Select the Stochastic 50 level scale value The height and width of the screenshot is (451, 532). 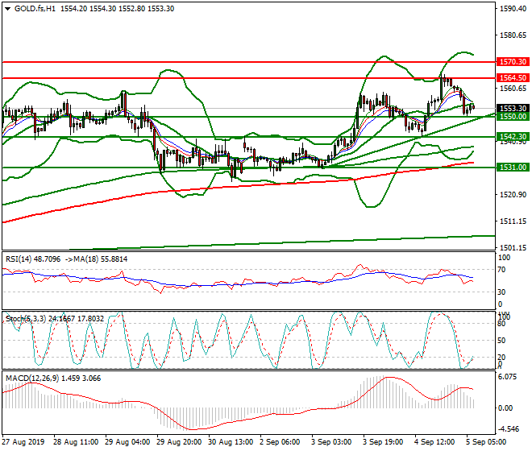coord(501,341)
